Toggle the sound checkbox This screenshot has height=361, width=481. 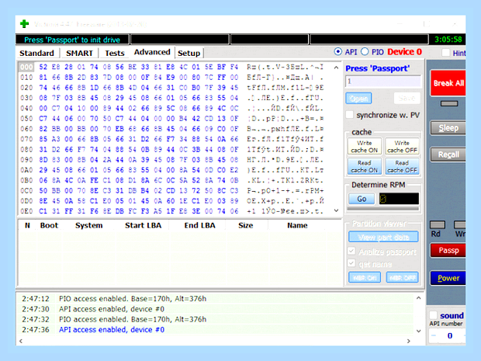coord(434,315)
